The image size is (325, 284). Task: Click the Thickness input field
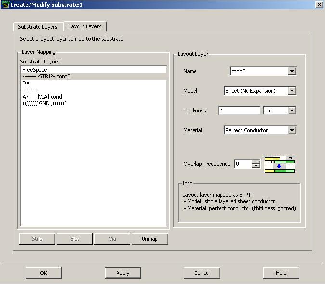coord(240,111)
